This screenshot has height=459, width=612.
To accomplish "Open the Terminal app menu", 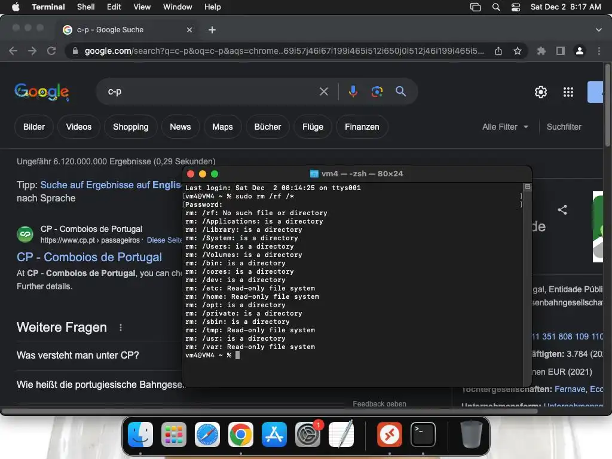I will click(x=48, y=7).
